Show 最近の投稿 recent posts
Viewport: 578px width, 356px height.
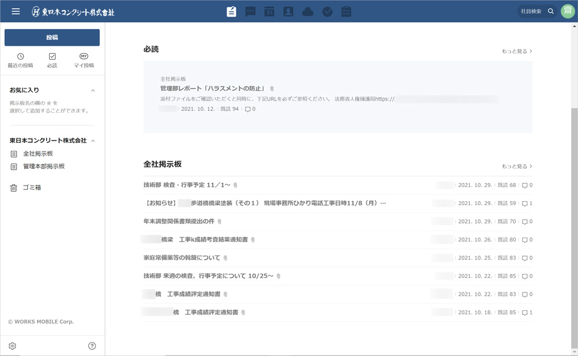20,60
